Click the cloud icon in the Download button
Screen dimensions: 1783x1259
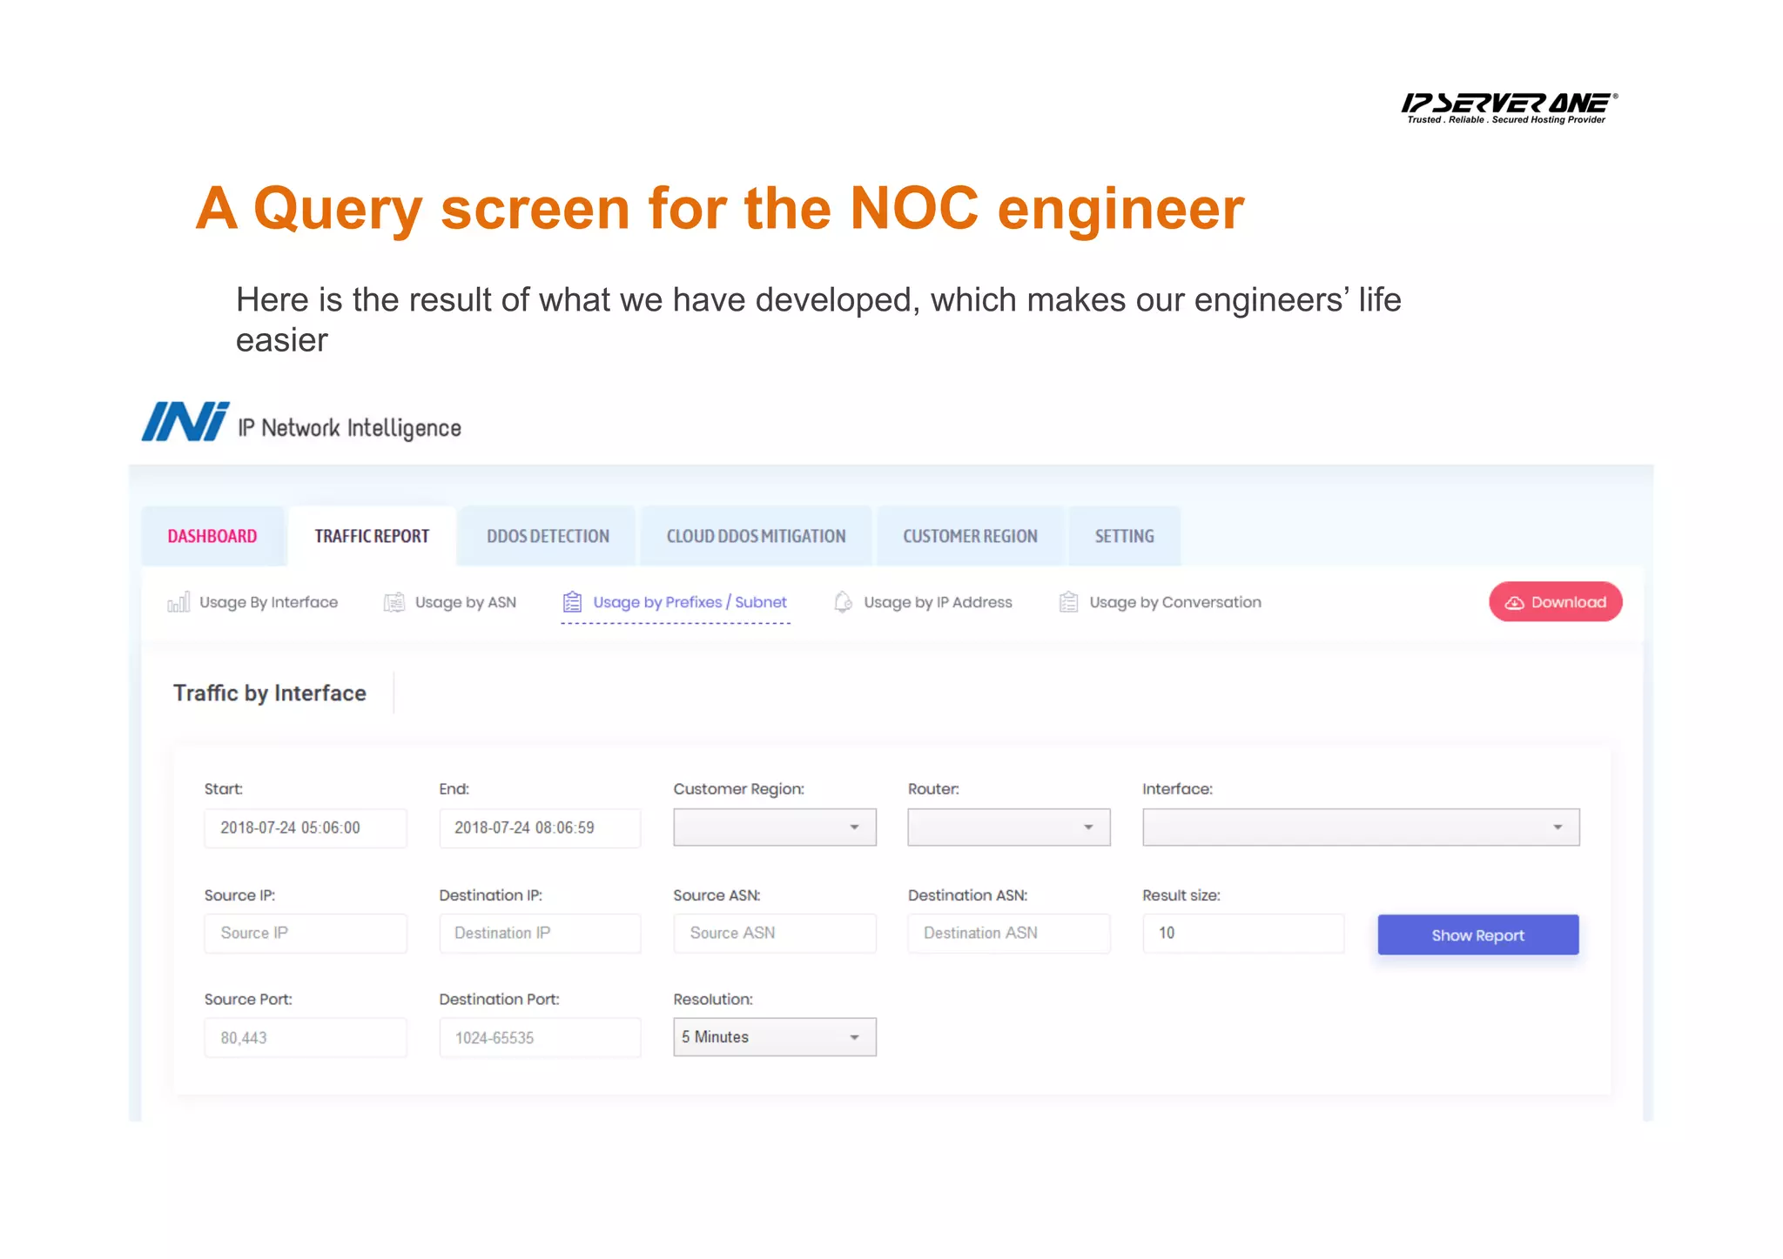pyautogui.click(x=1514, y=603)
